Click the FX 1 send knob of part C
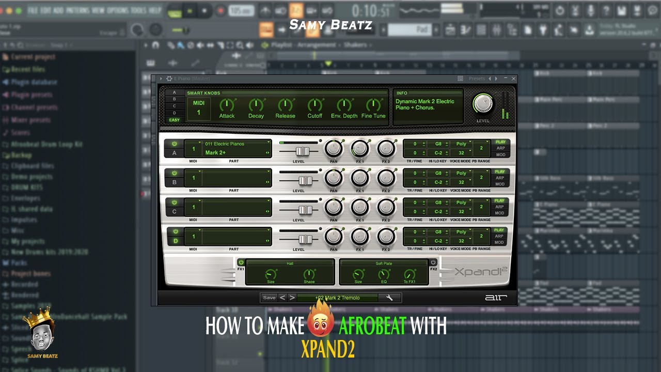This screenshot has height=372, width=661. coord(360,207)
